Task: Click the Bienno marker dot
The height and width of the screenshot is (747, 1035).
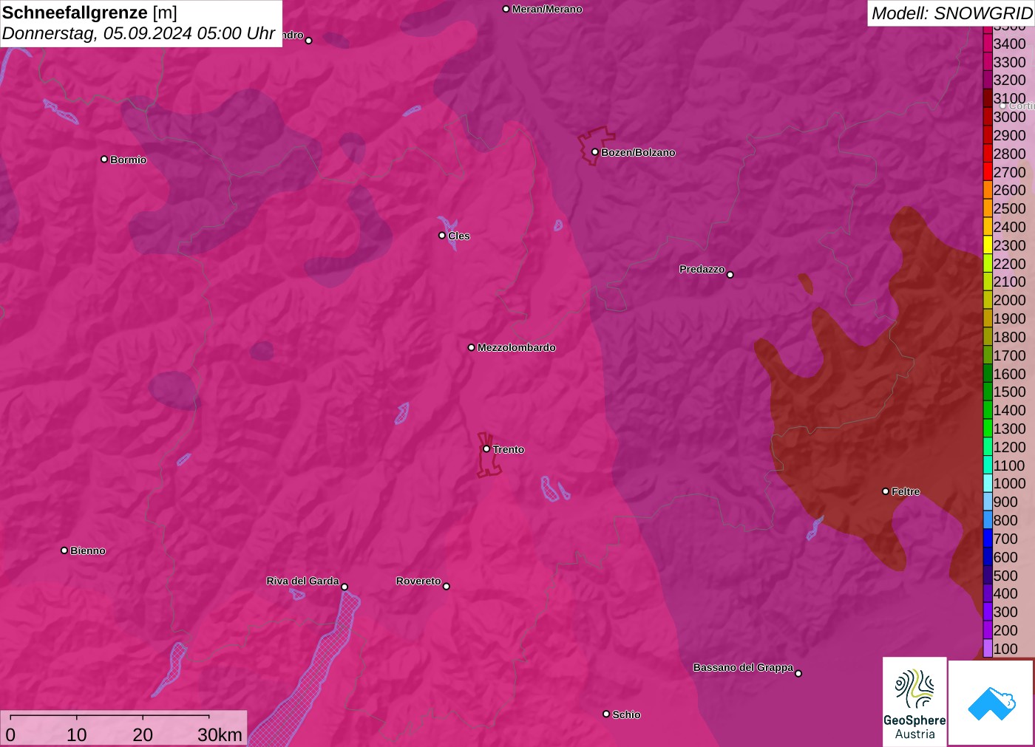Action: pos(64,550)
